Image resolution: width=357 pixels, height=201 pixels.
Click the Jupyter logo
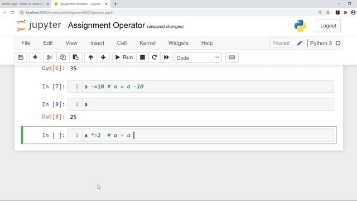click(39, 25)
